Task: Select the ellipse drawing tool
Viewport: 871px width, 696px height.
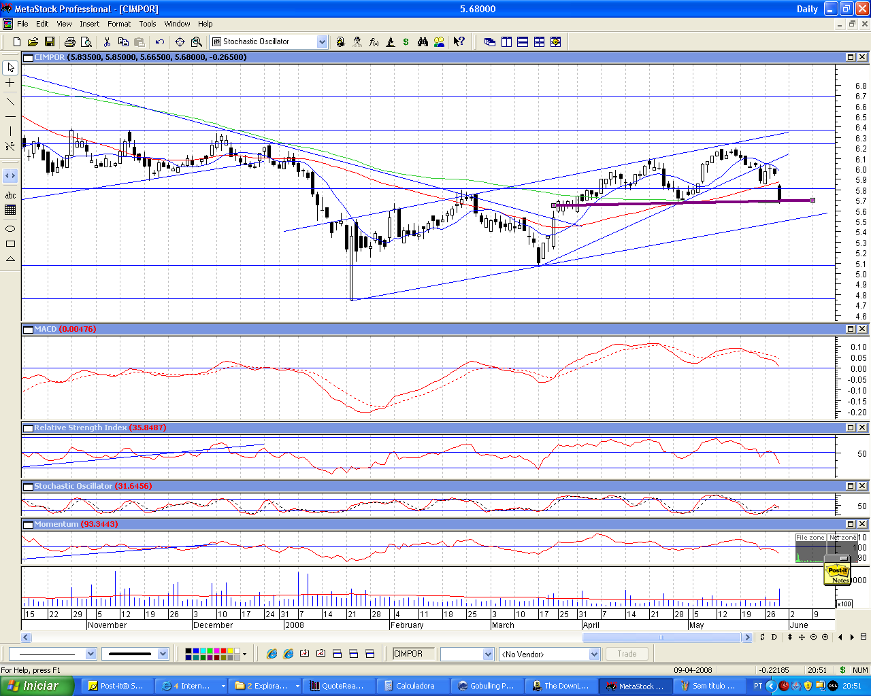Action: click(x=10, y=229)
